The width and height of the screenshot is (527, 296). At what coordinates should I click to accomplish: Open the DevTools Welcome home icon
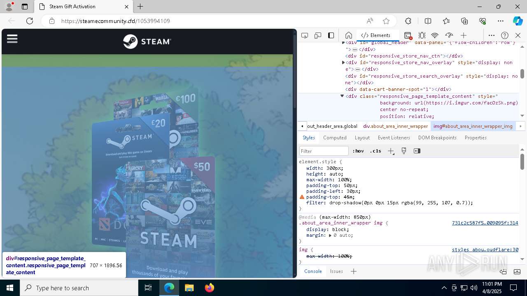pos(348,35)
